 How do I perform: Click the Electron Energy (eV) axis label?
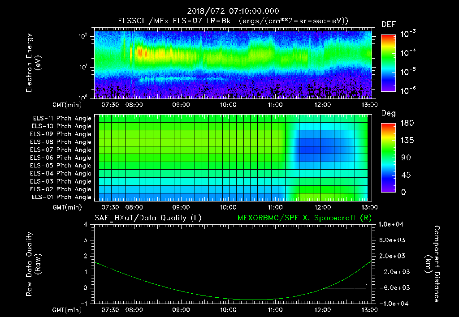33,63
